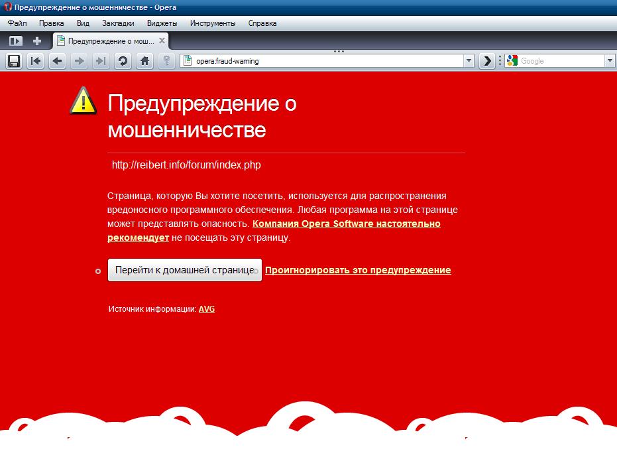Go back with the left arrow
Viewport: 617px width, 473px height.
(x=58, y=61)
